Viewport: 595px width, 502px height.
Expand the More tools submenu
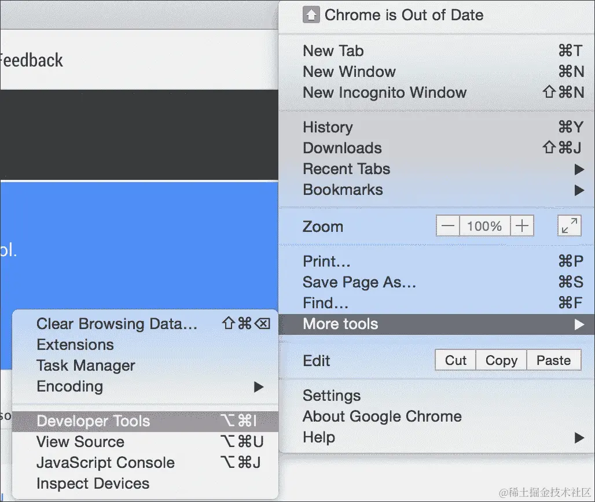[x=340, y=324]
